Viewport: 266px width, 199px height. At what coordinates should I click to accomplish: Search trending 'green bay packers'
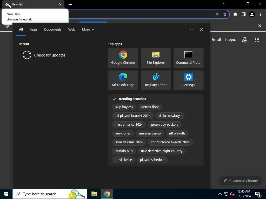tap(164, 125)
